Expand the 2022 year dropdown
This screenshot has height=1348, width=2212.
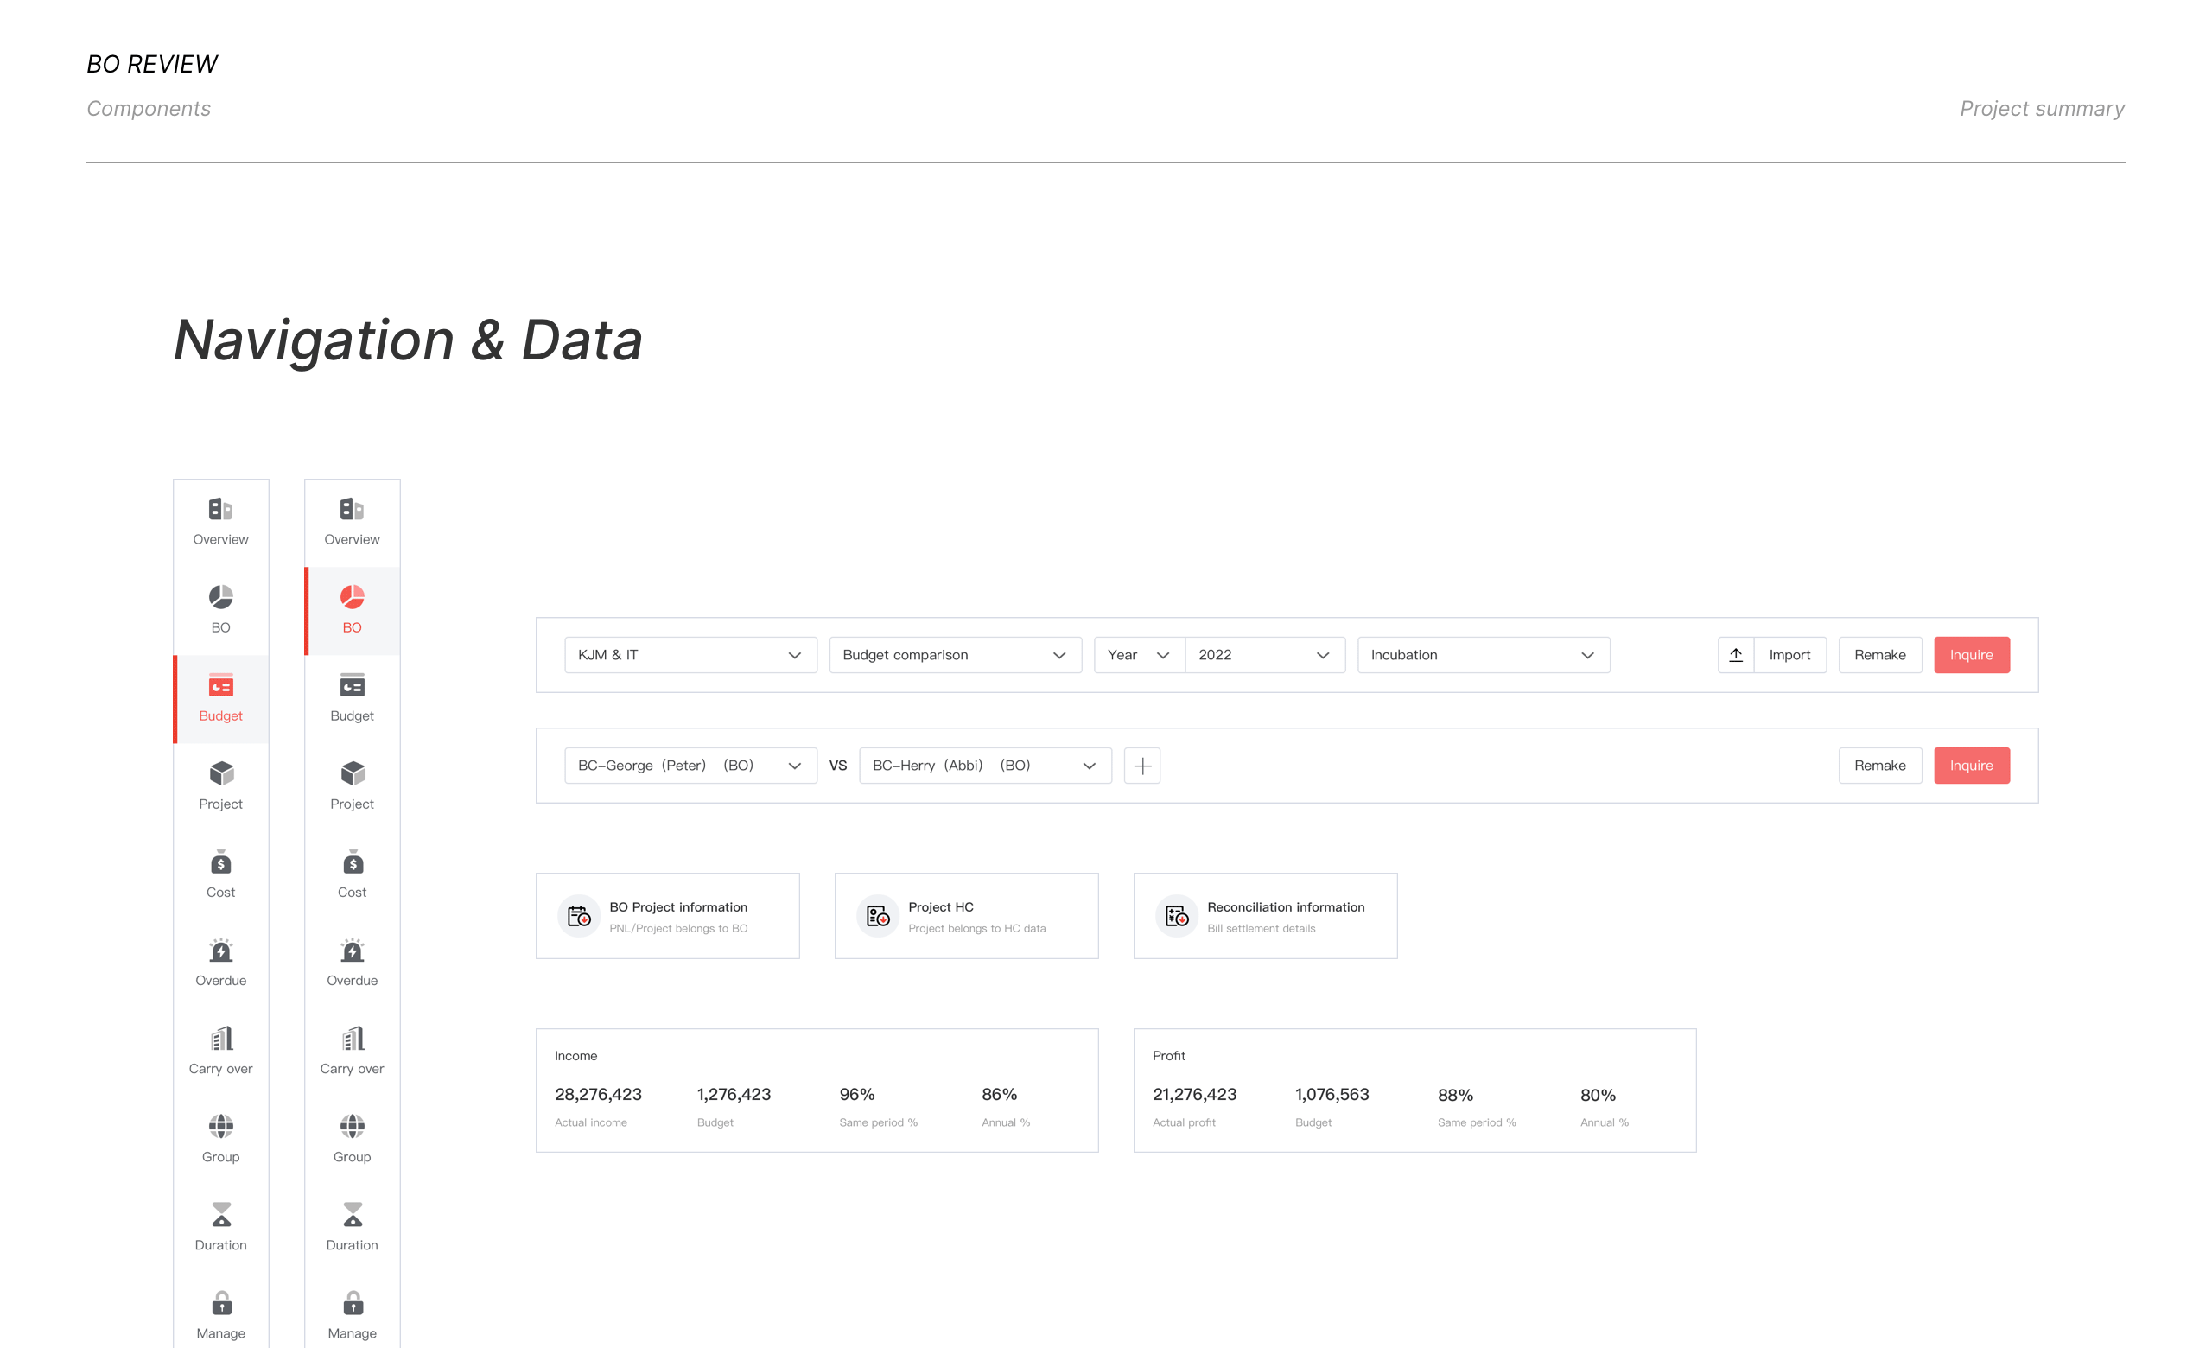(x=1264, y=655)
